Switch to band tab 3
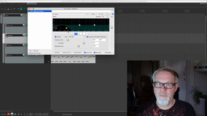 coord(82,34)
